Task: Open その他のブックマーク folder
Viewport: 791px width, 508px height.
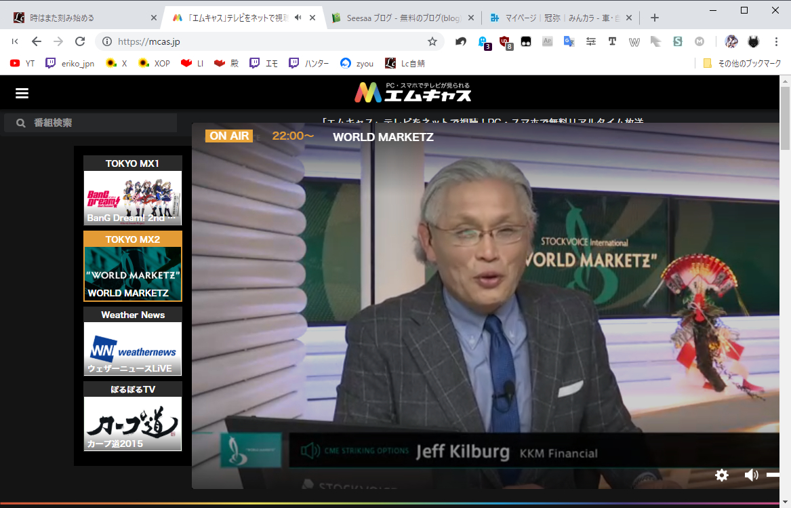Action: pos(742,63)
